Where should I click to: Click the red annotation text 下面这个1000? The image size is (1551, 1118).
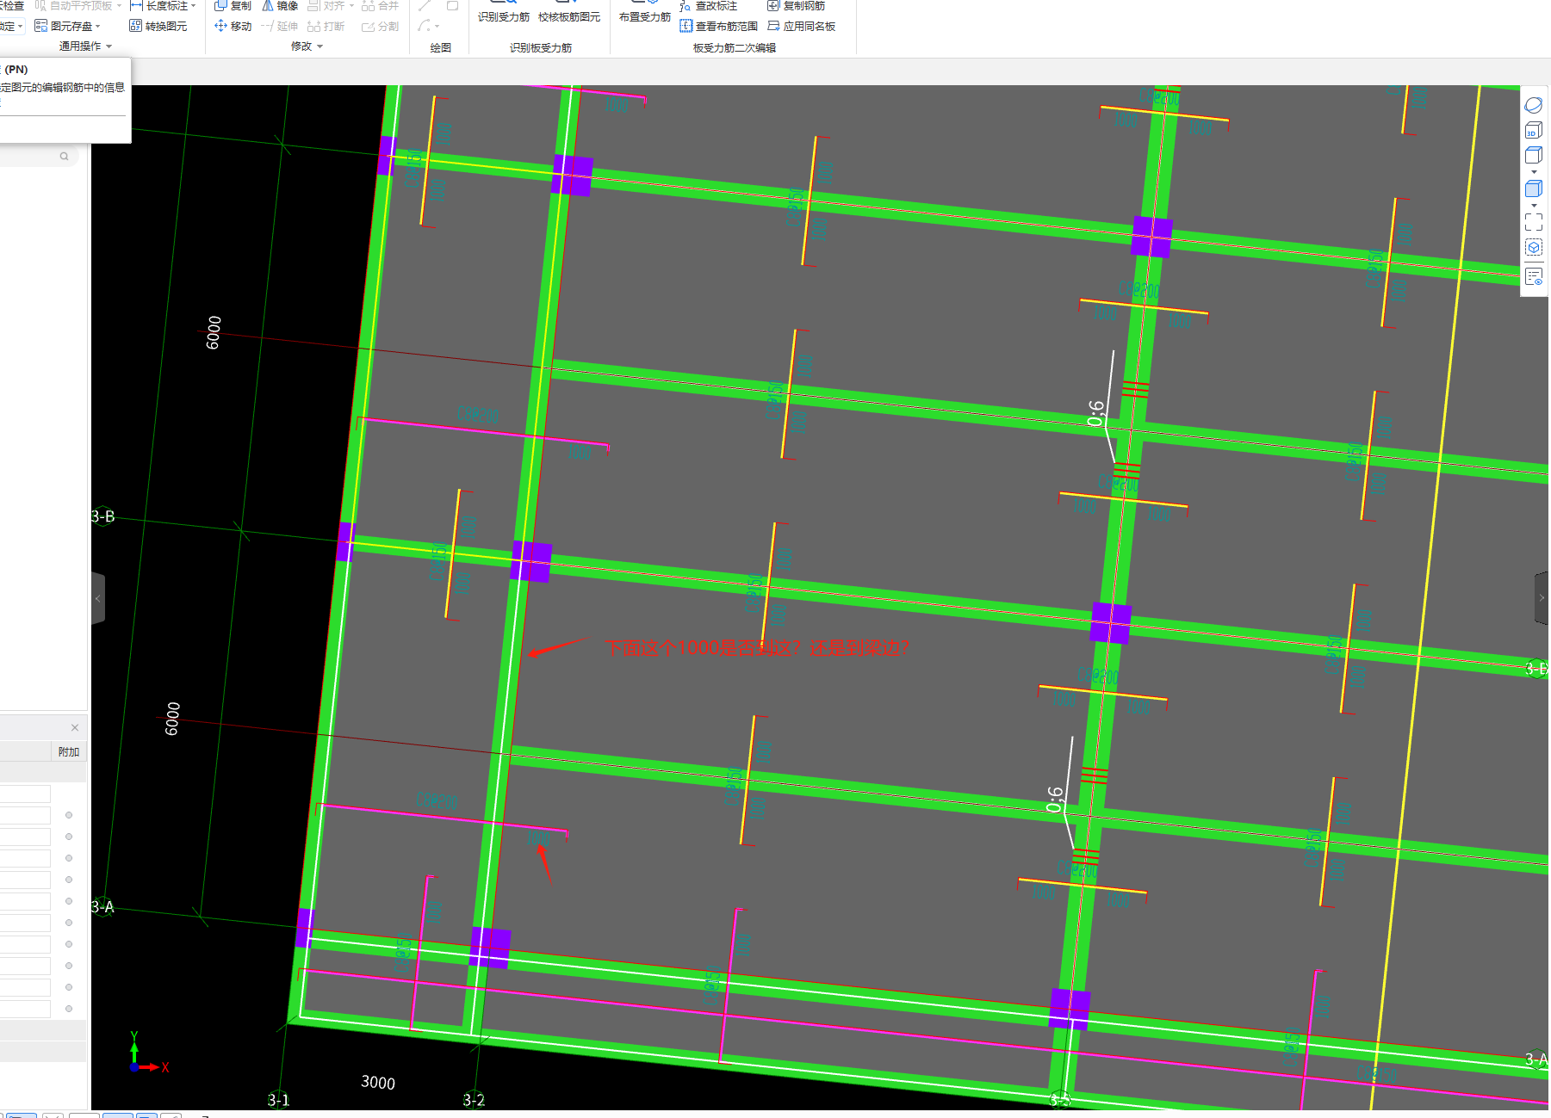click(x=757, y=647)
